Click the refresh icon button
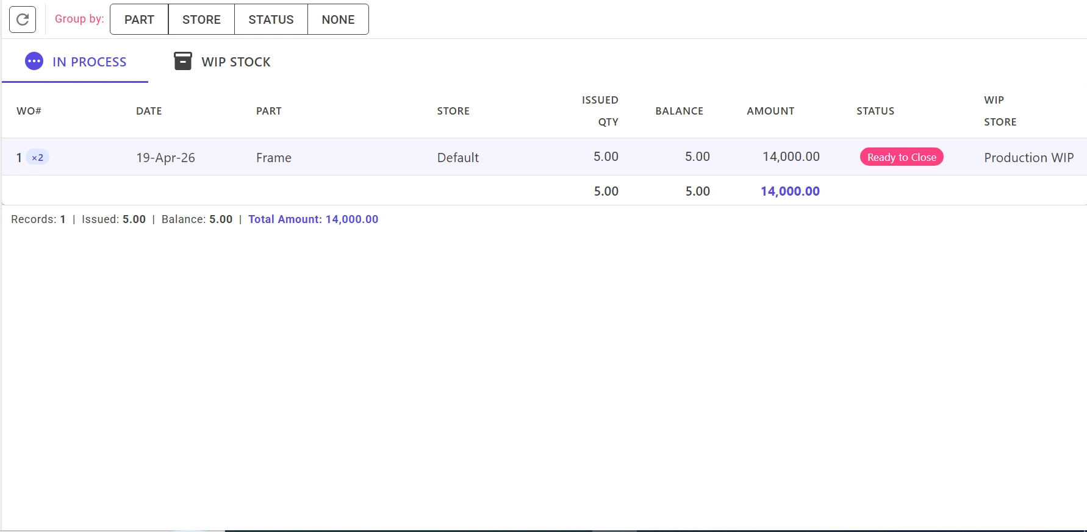Image resolution: width=1087 pixels, height=532 pixels. (23, 20)
